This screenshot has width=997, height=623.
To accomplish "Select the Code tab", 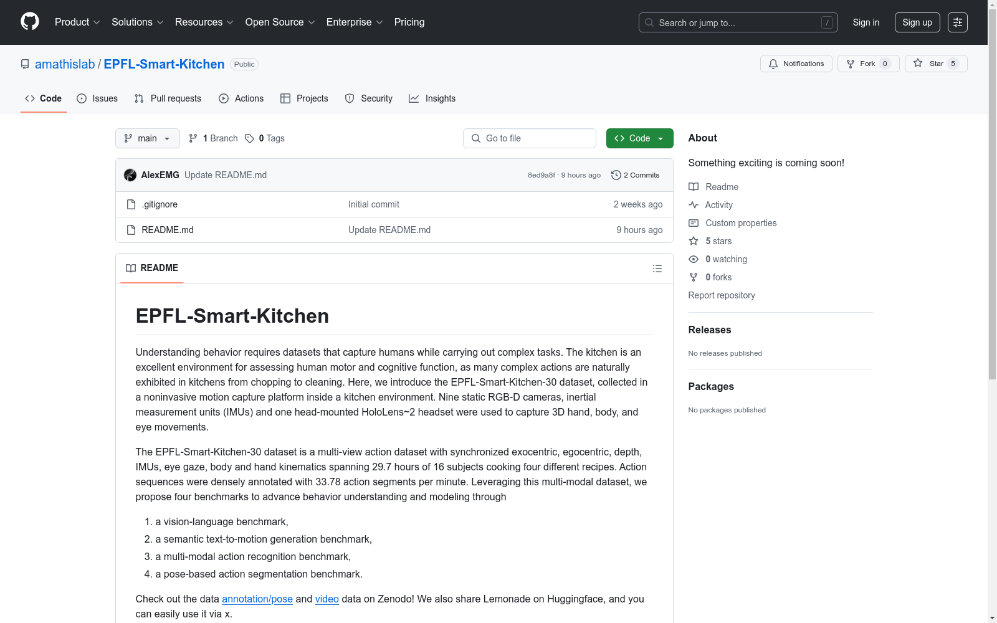I will tap(44, 98).
